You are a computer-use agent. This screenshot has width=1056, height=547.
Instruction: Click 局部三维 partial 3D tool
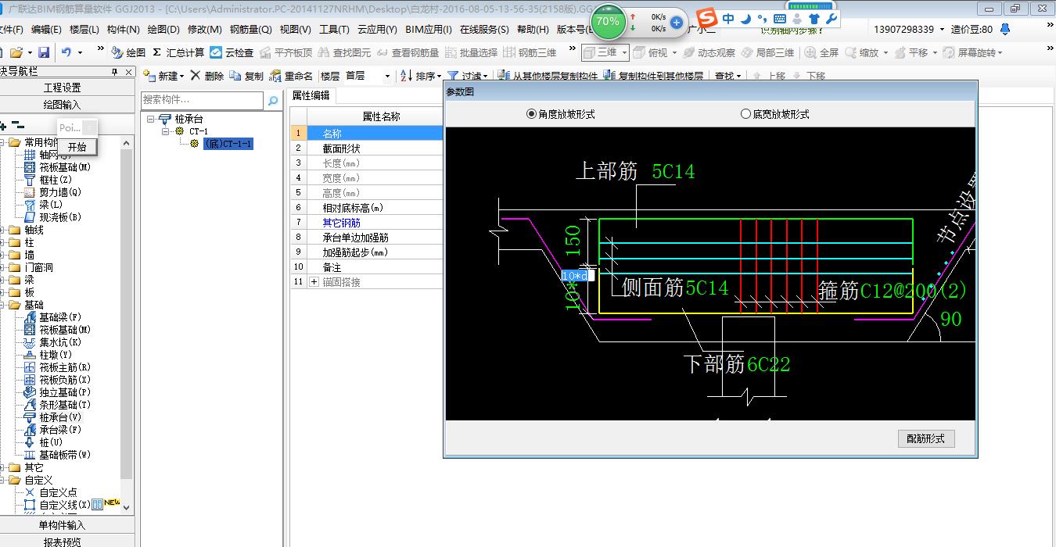point(767,52)
